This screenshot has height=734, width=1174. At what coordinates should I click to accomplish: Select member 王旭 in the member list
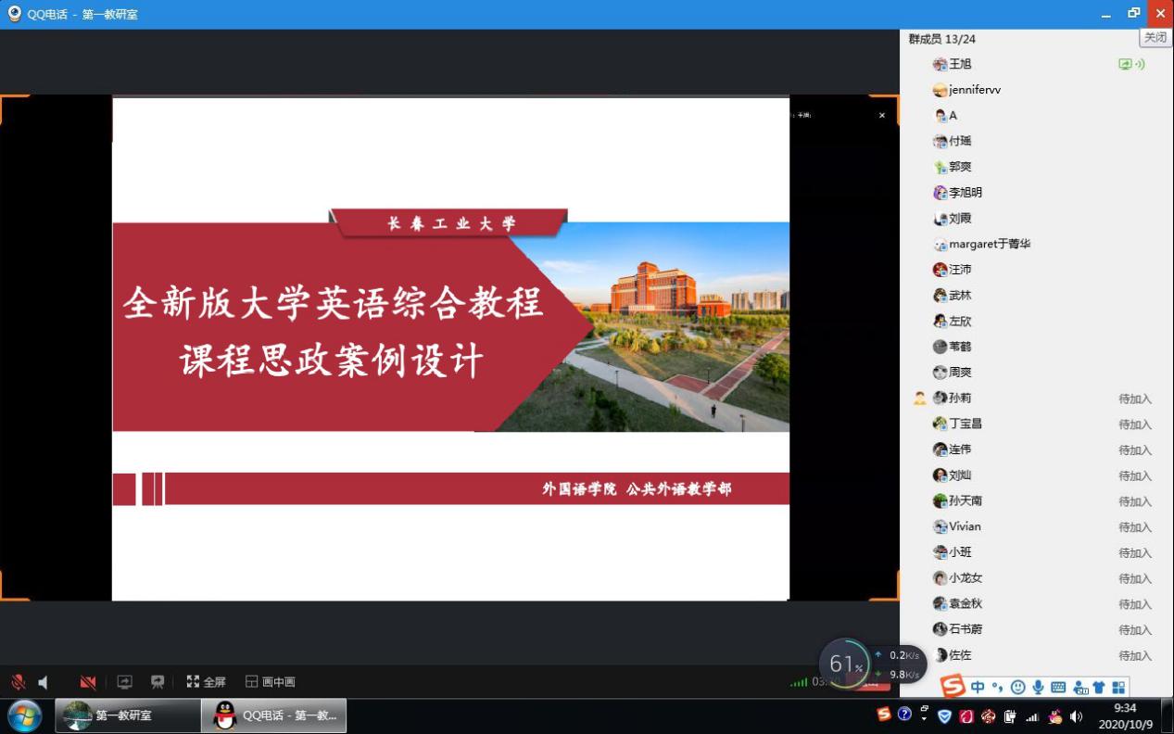tap(960, 64)
